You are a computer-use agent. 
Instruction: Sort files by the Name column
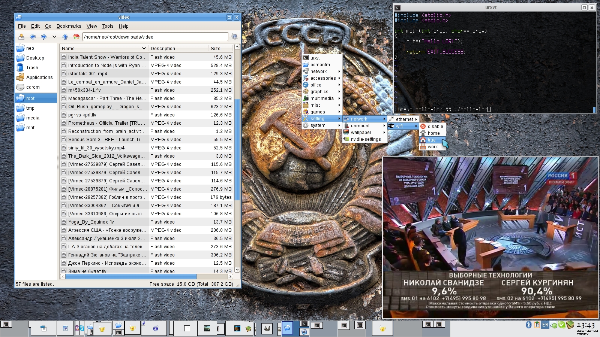coord(103,48)
